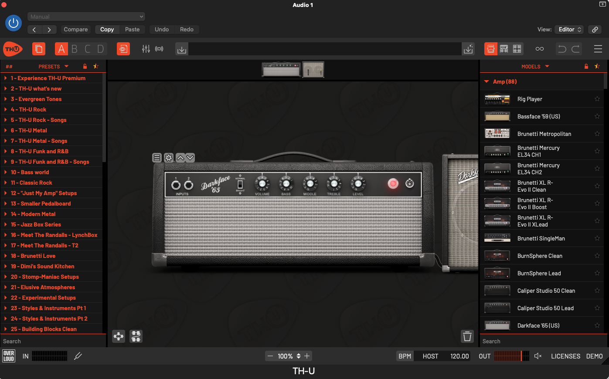Open the PRESETS dropdown arrow

click(x=67, y=66)
